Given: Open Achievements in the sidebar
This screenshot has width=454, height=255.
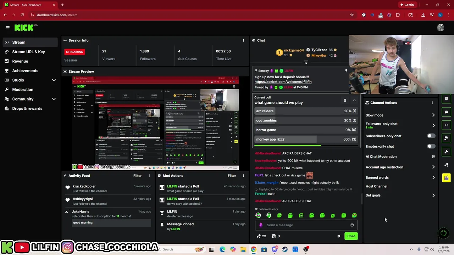Looking at the screenshot, I should (x=30, y=70).
